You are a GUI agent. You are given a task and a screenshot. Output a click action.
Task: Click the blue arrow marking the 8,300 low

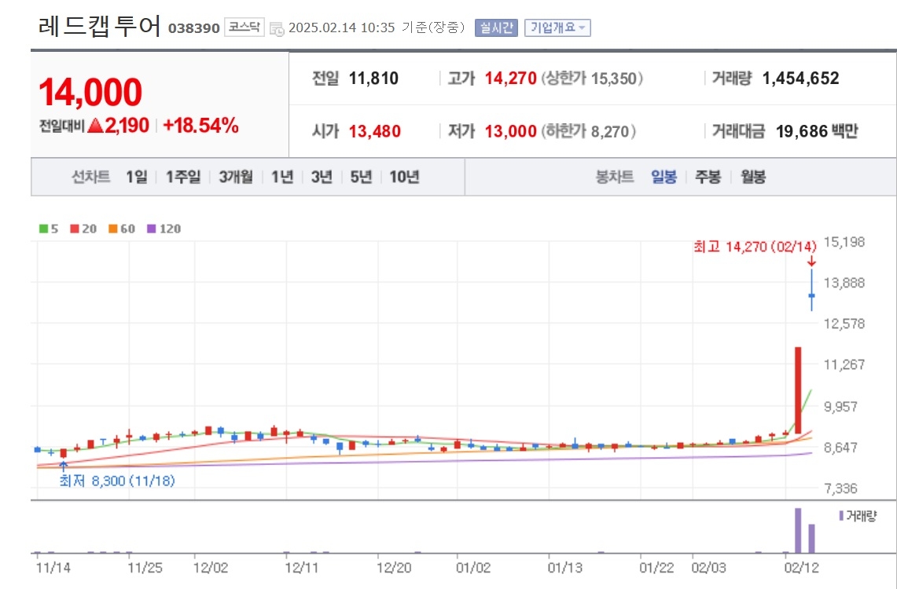point(64,466)
